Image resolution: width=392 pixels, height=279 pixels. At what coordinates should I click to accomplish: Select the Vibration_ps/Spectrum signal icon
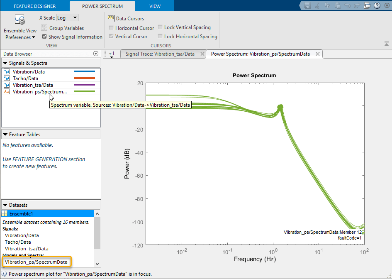pos(7,92)
